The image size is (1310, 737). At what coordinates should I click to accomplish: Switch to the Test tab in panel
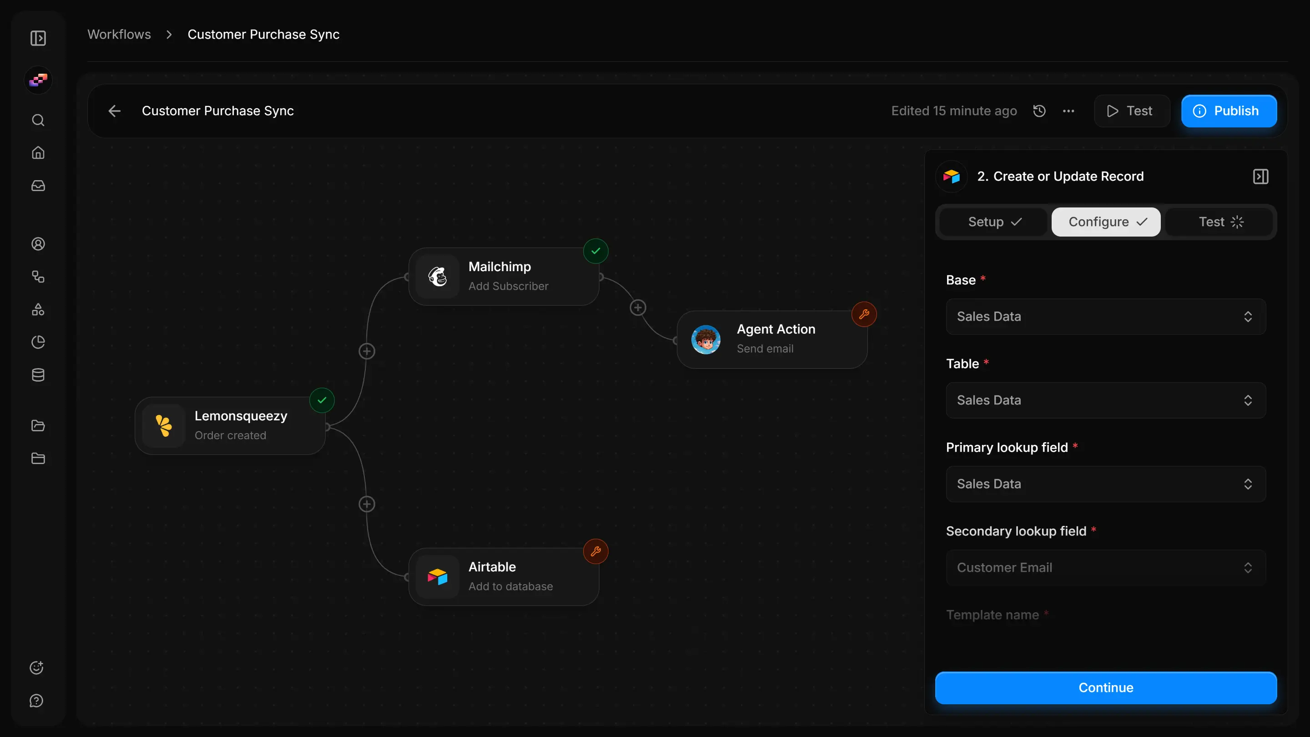click(x=1219, y=222)
